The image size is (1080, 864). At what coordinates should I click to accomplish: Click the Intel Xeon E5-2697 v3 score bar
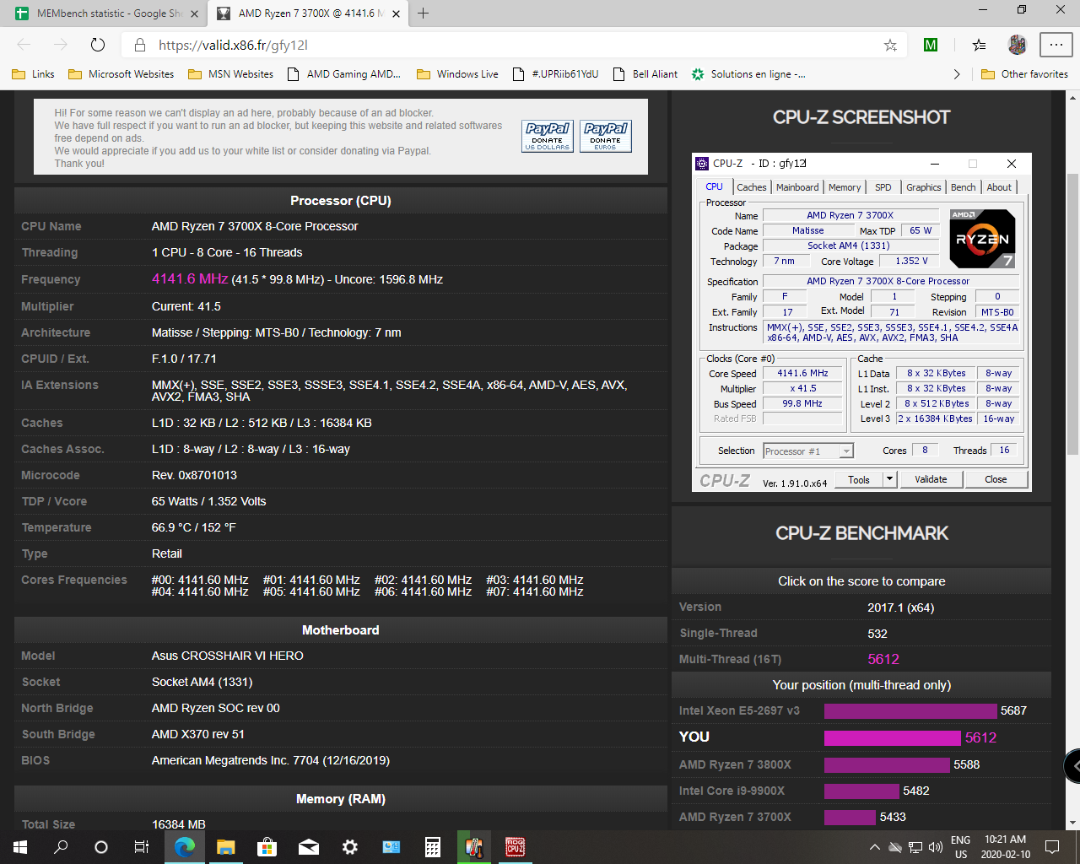pyautogui.click(x=910, y=710)
